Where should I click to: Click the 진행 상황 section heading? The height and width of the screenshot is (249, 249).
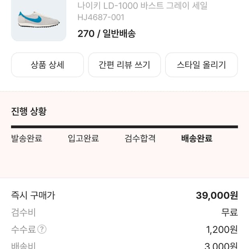point(29,111)
